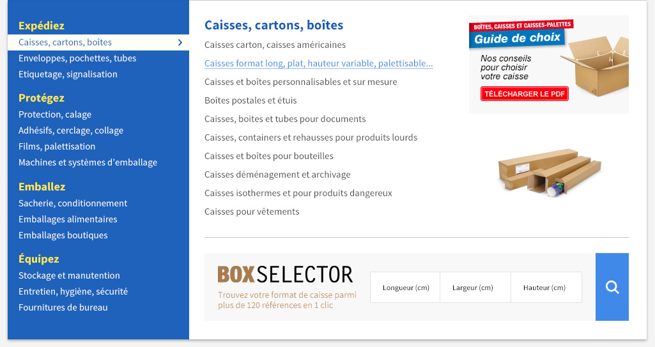Viewport: 655px width, 347px height.
Task: Open Enveloppes, pochettes, tubes menu item
Action: point(77,58)
